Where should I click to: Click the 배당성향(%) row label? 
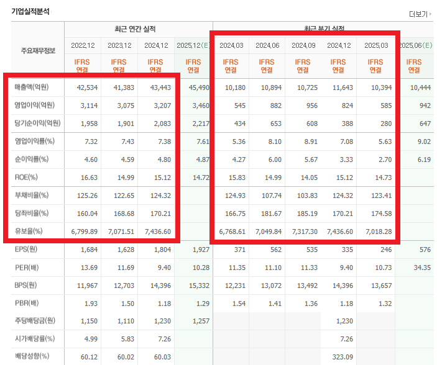click(x=32, y=356)
